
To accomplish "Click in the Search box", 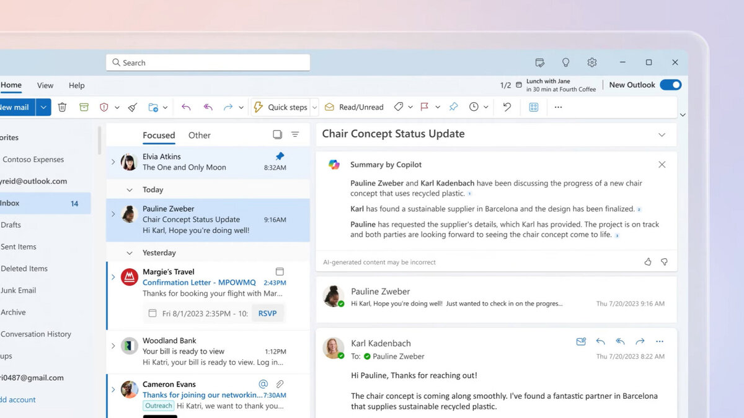I will pyautogui.click(x=208, y=63).
